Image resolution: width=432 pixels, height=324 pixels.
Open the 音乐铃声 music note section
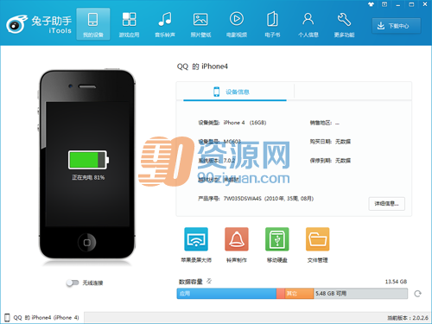click(x=165, y=24)
